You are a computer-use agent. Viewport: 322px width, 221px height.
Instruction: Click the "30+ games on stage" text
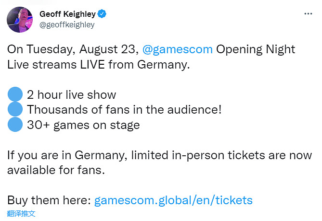coord(83,125)
